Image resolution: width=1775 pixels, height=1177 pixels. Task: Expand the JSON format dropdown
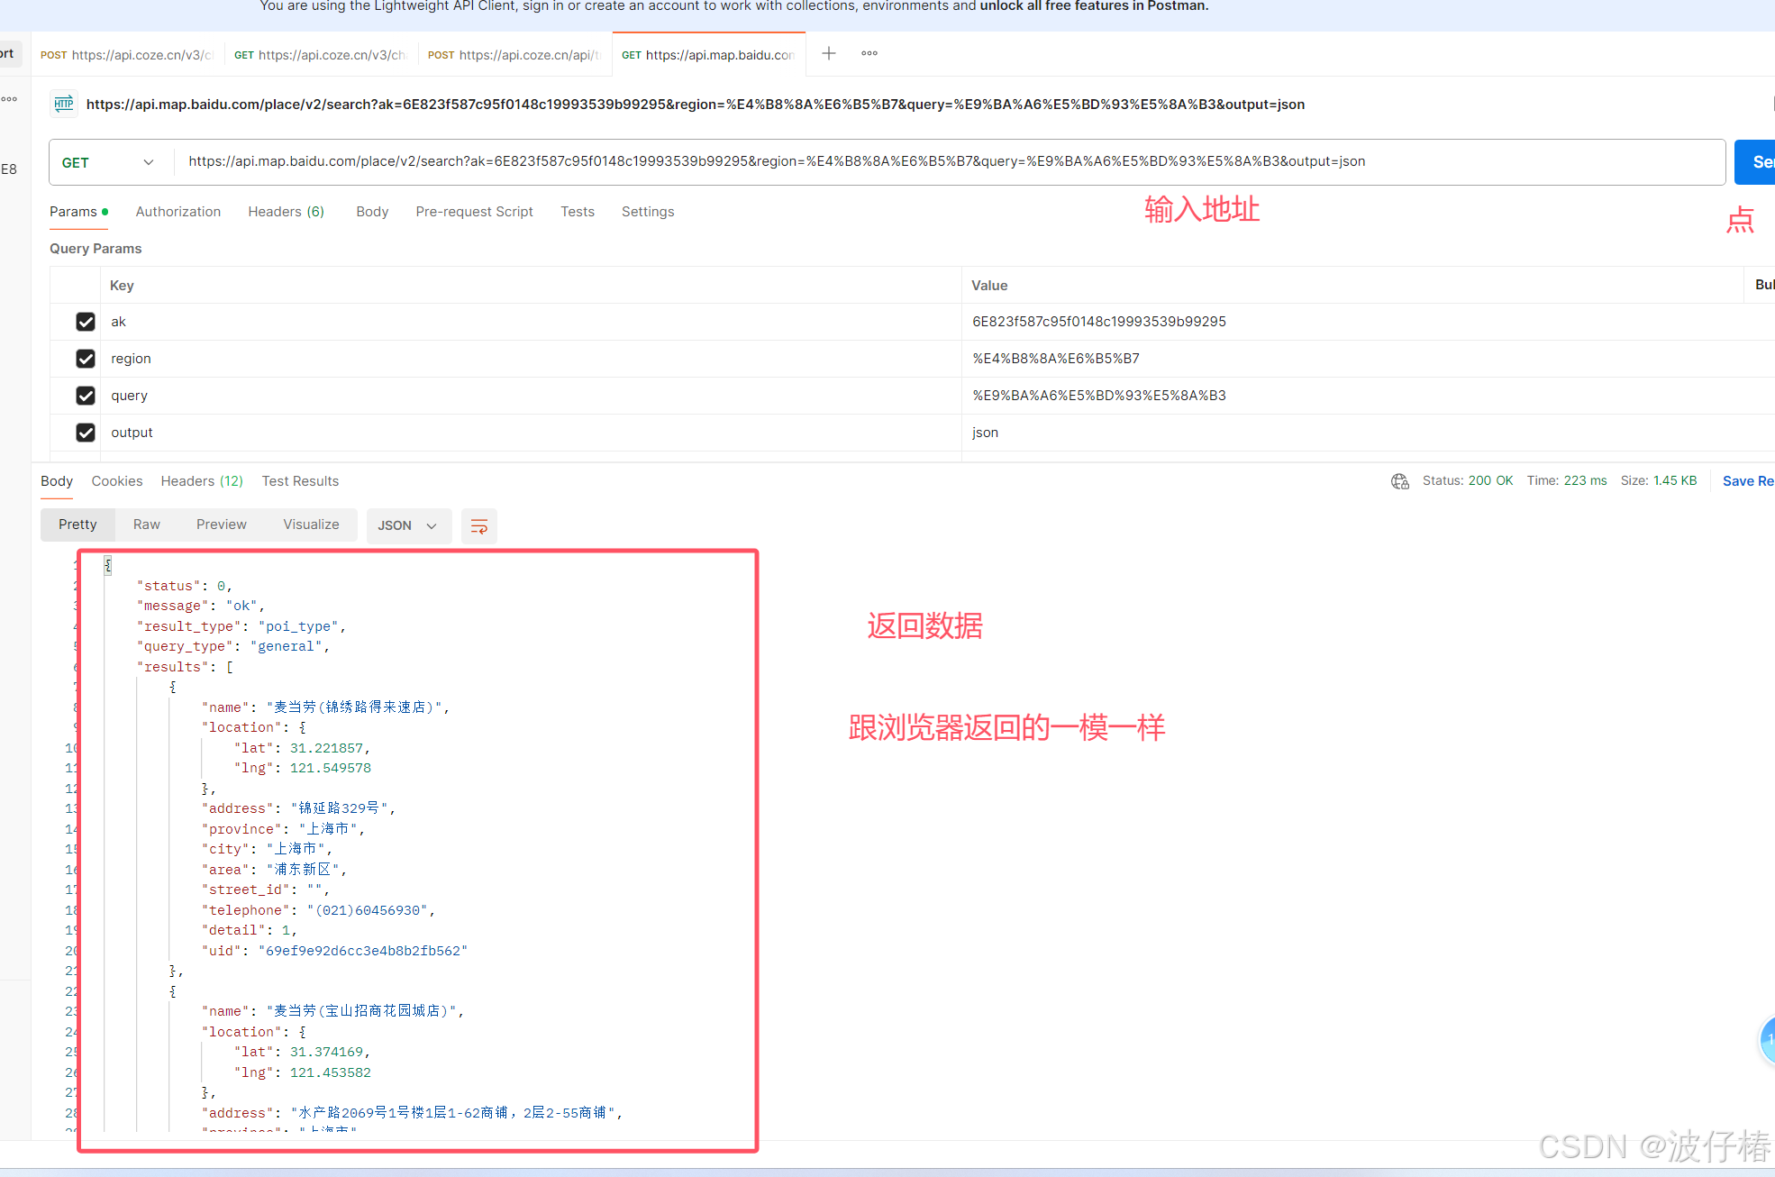click(x=407, y=525)
